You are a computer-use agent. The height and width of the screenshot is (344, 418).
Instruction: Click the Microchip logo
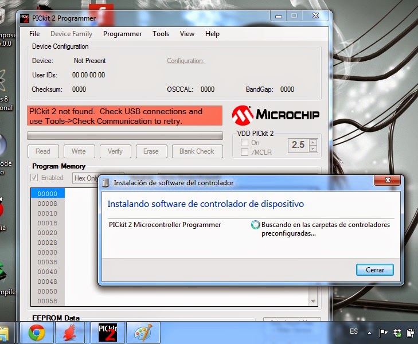pos(276,115)
